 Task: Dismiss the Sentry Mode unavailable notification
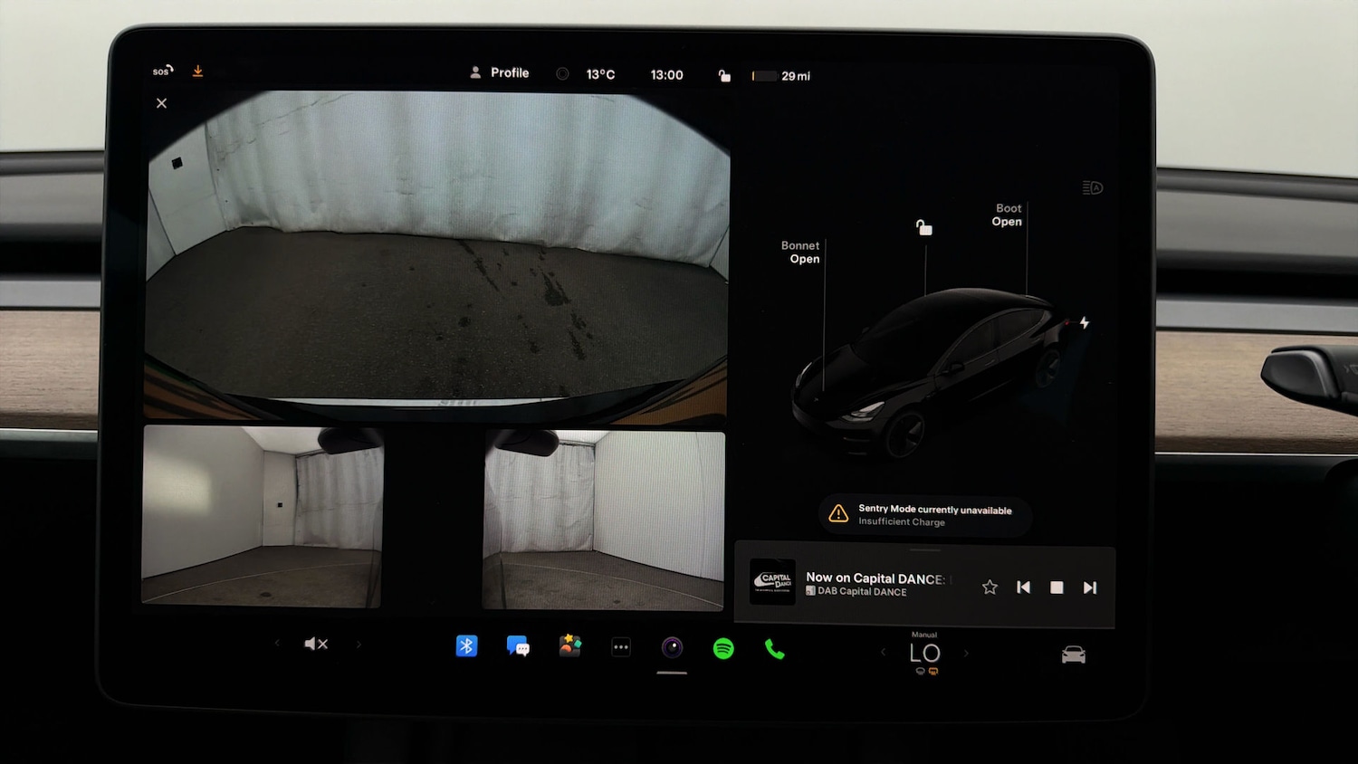coord(924,515)
